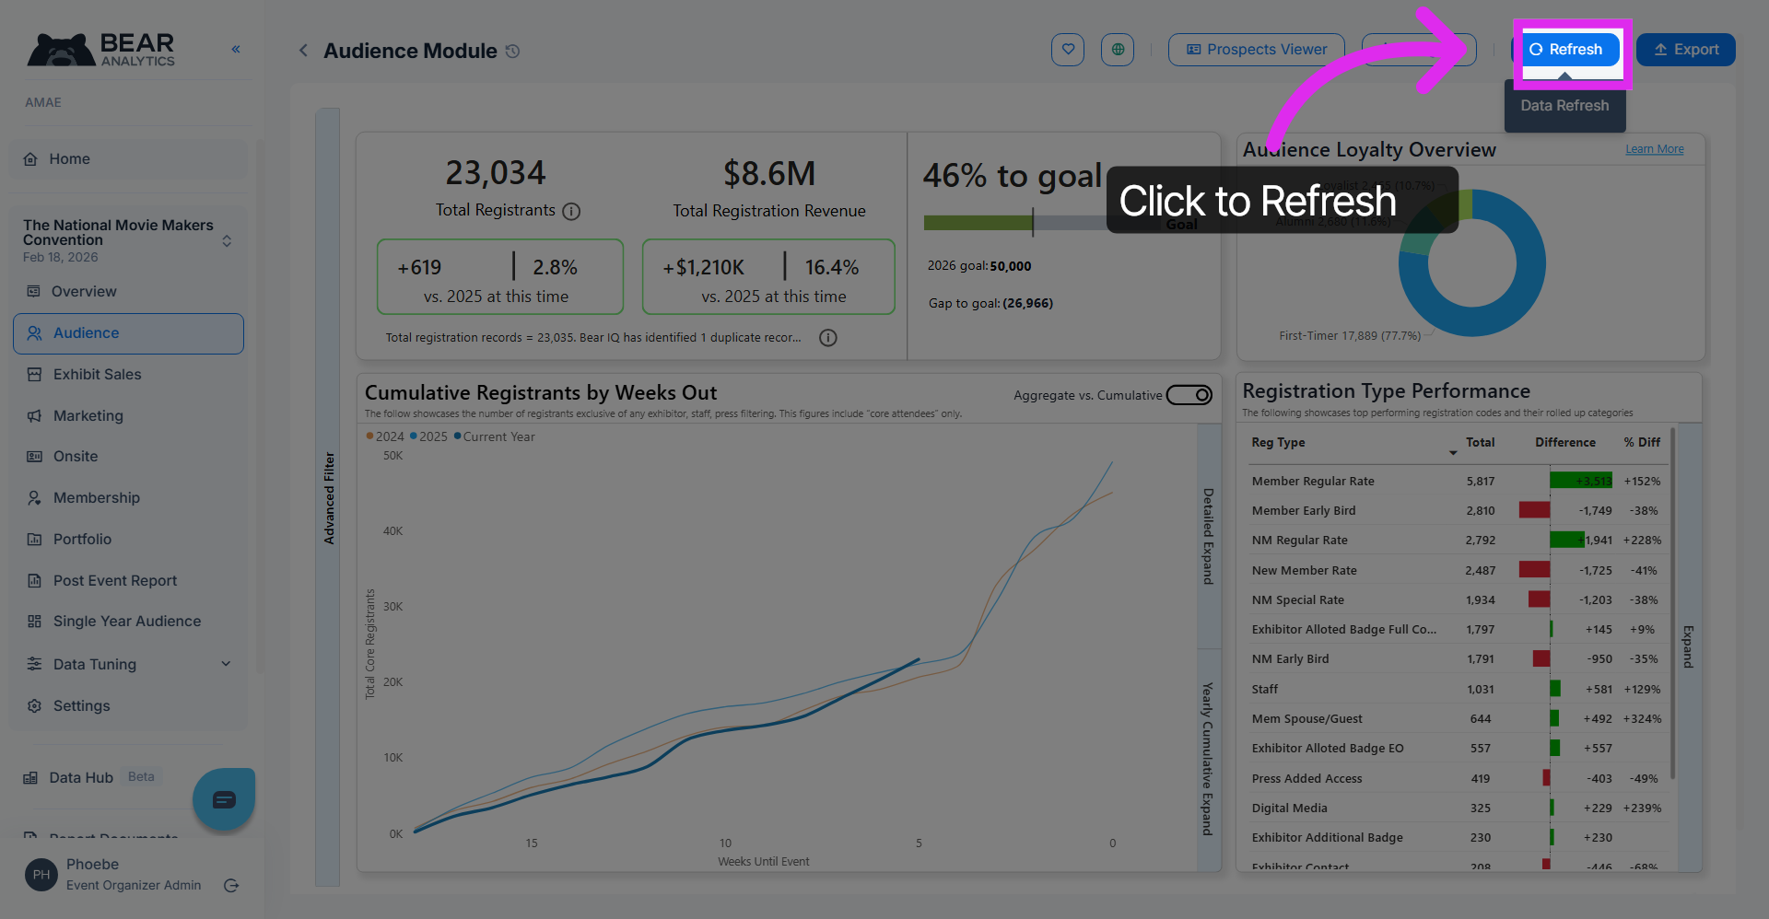Image resolution: width=1769 pixels, height=919 pixels.
Task: Click the Yearly Cumulative Expand vertical tab
Action: coord(1208,759)
